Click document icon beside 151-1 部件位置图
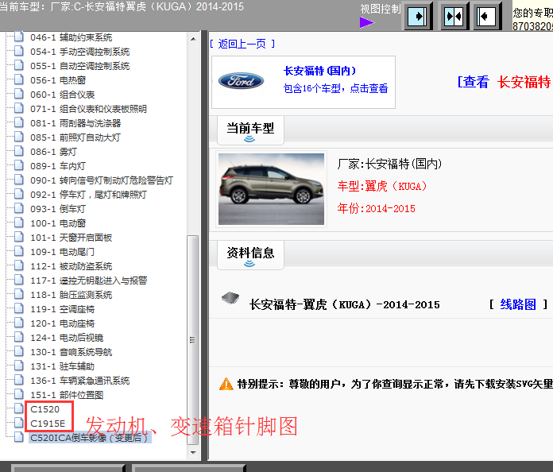 pyautogui.click(x=19, y=394)
